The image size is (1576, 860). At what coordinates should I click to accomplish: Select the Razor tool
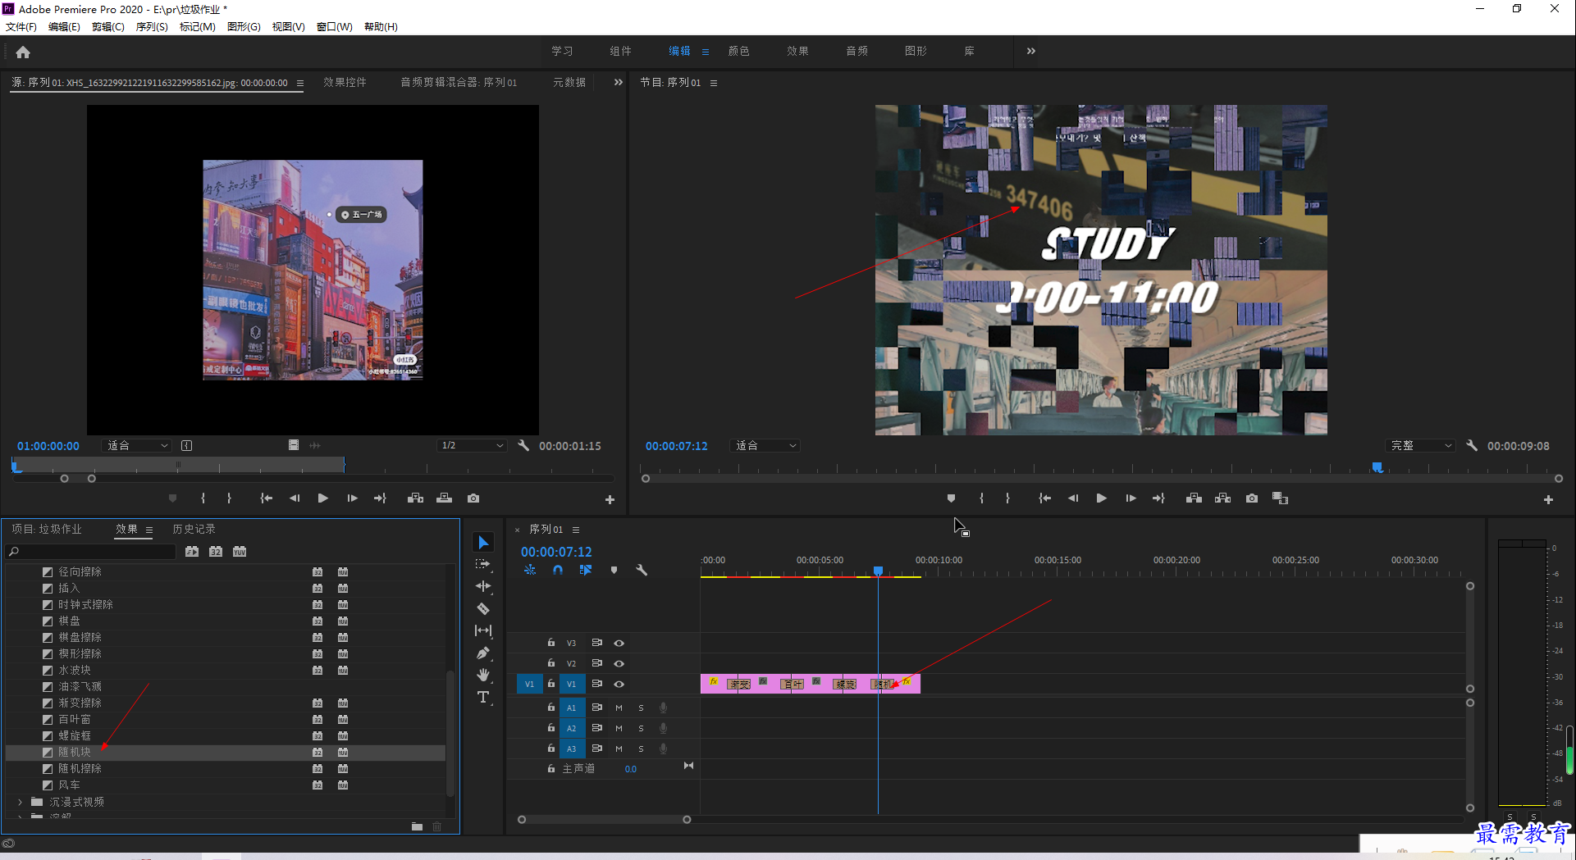pos(483,608)
